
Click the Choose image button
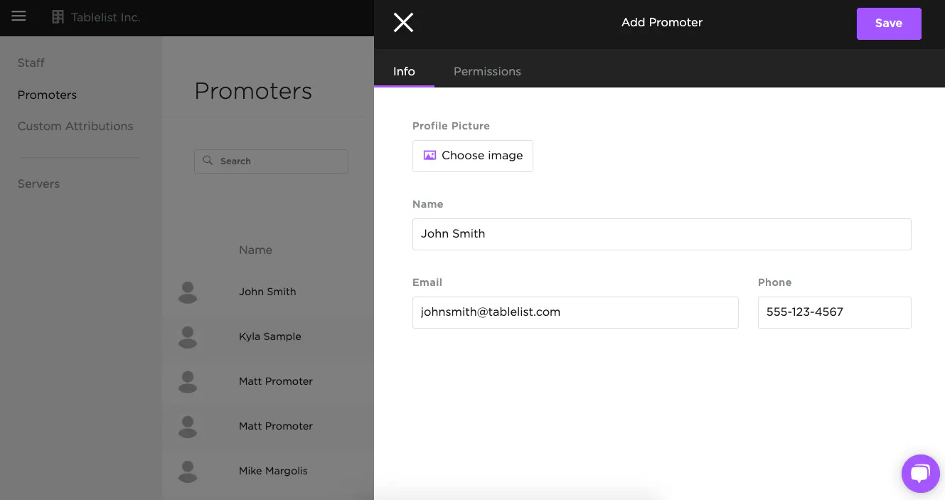coord(473,156)
